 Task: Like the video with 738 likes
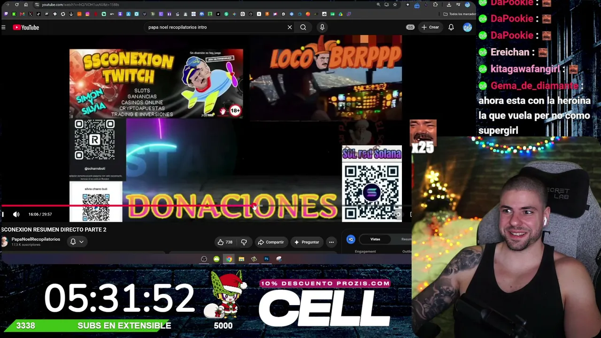coord(225,242)
